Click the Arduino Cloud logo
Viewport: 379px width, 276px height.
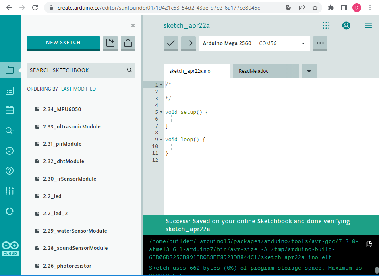point(10,249)
